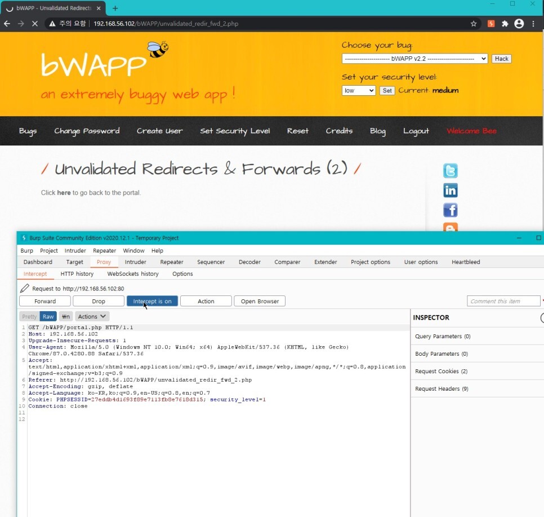544x517 pixels.
Task: Open a new browser tab
Action: pos(115,8)
